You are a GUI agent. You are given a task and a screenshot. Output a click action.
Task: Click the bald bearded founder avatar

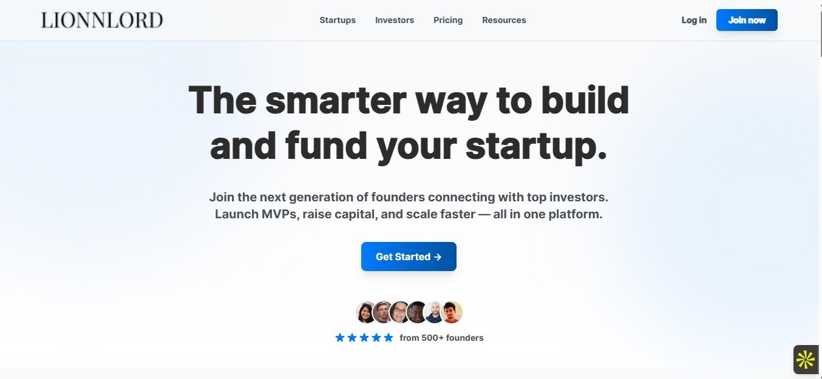tap(434, 312)
